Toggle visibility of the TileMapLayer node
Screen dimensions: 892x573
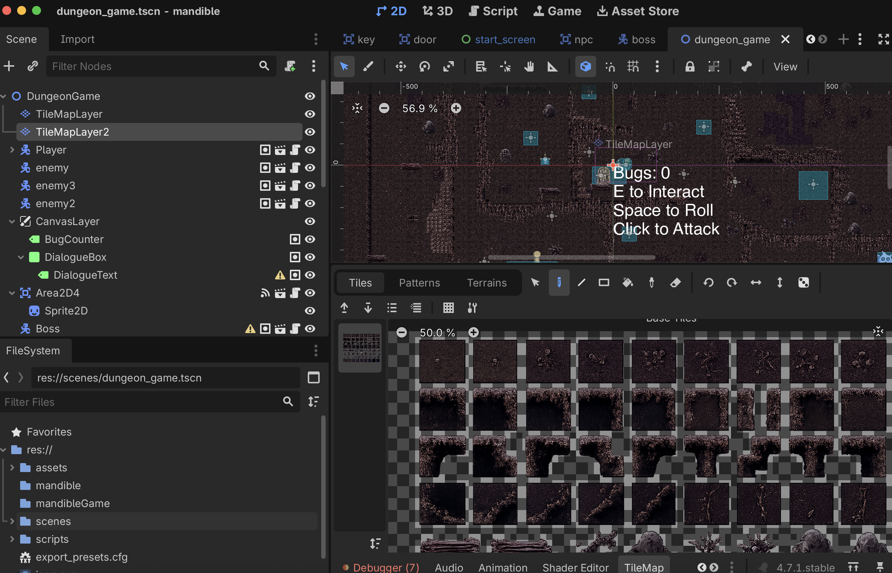pyautogui.click(x=310, y=114)
